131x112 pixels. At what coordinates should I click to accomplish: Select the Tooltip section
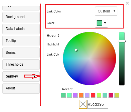click(21, 41)
